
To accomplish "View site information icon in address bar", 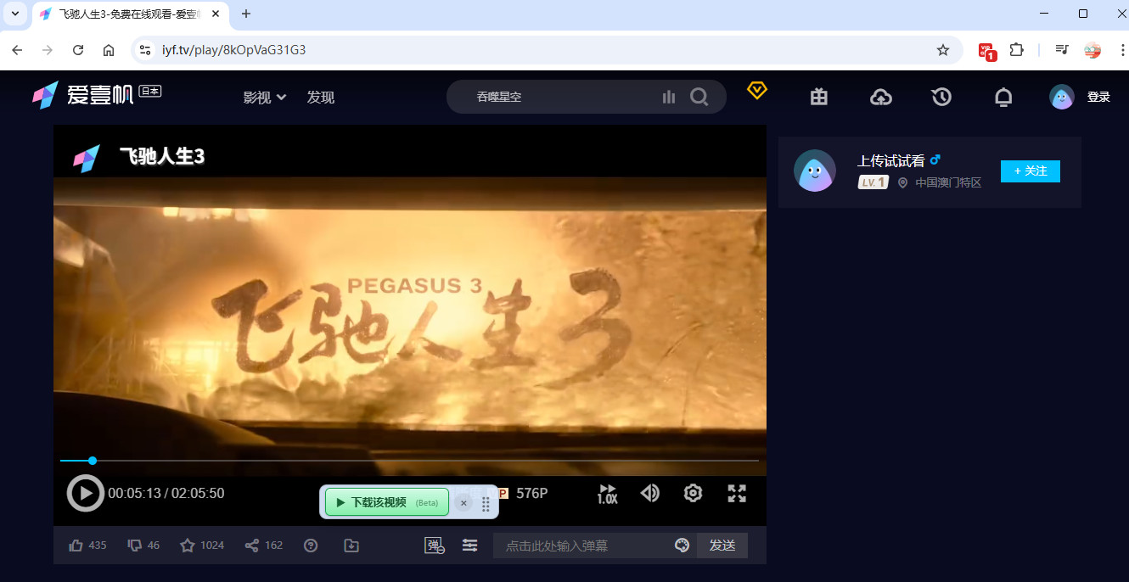I will (145, 50).
